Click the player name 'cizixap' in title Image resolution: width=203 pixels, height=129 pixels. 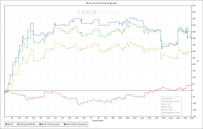point(115,3)
